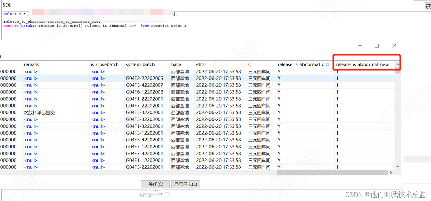Image resolution: width=431 pixels, height=201 pixels.
Task: Click the 关闭(C) button
Action: (x=155, y=184)
